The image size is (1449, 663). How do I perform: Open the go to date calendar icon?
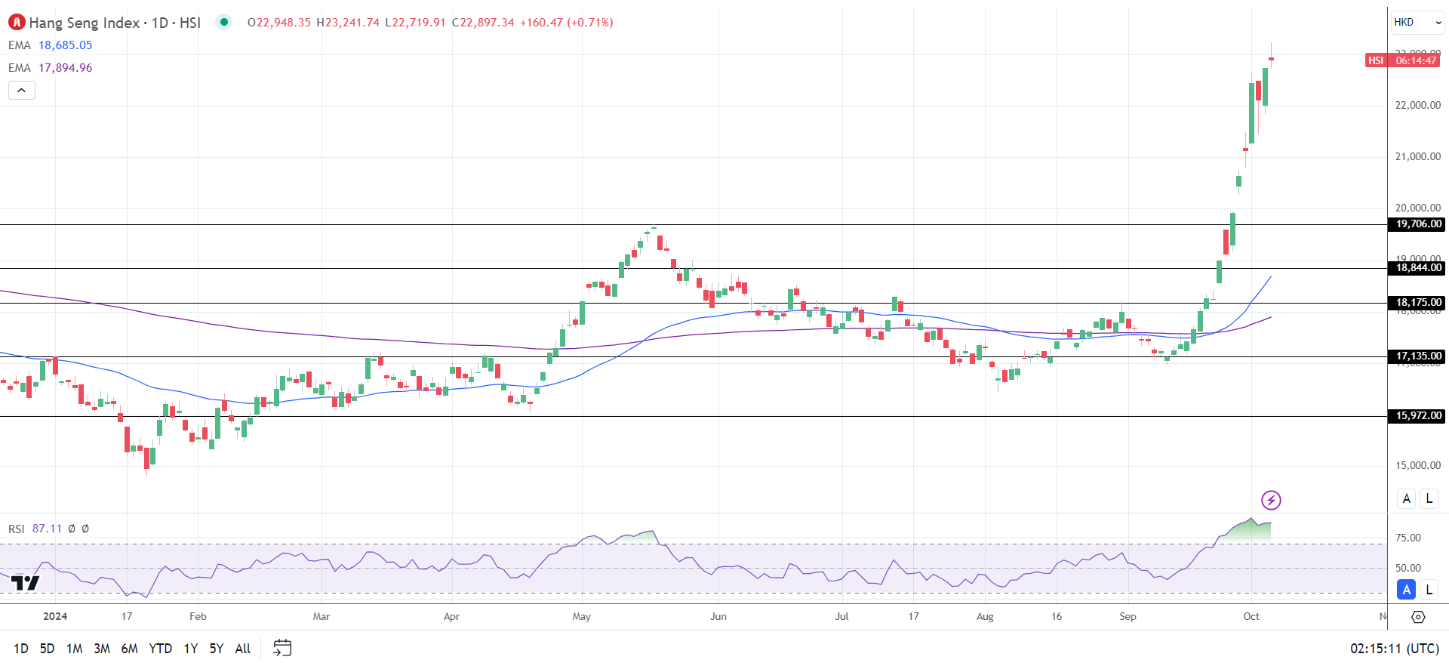point(282,648)
